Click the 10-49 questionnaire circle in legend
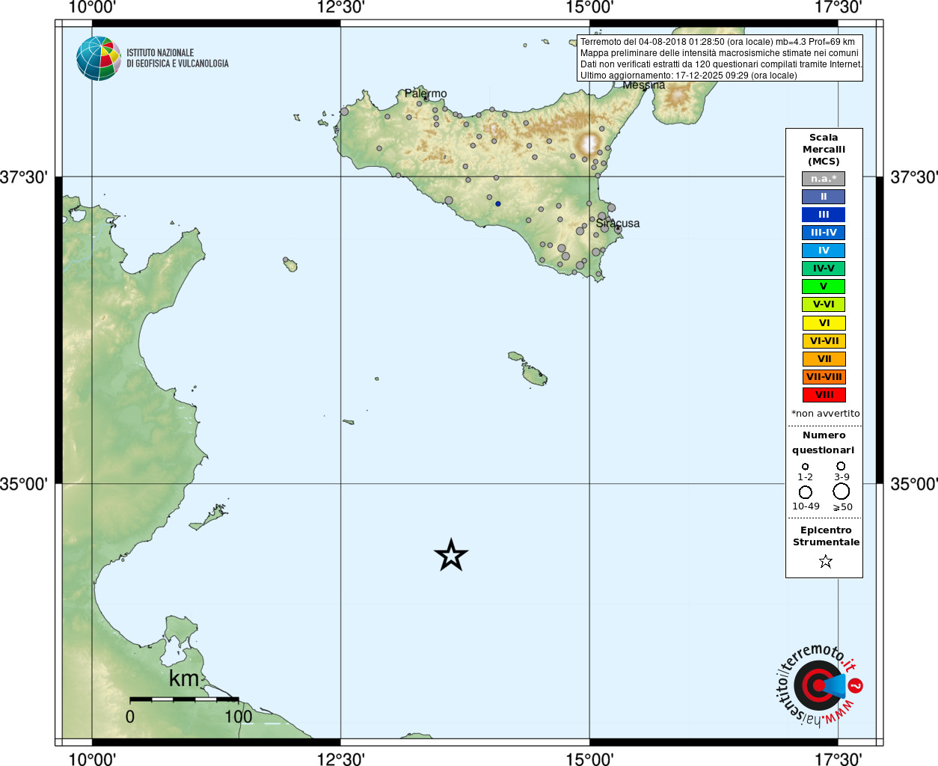Screen dimensions: 938x766 pos(806,492)
